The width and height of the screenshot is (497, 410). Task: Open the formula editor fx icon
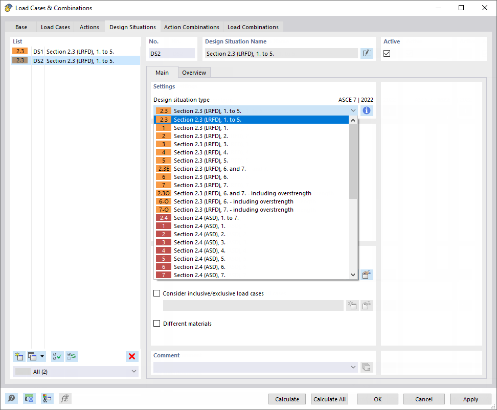point(64,398)
